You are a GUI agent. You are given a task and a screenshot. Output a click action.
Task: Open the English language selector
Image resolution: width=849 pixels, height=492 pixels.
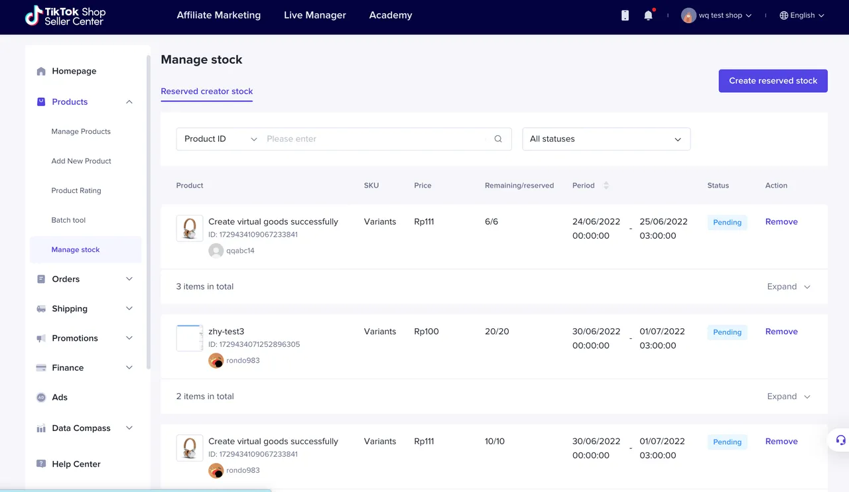pyautogui.click(x=802, y=15)
